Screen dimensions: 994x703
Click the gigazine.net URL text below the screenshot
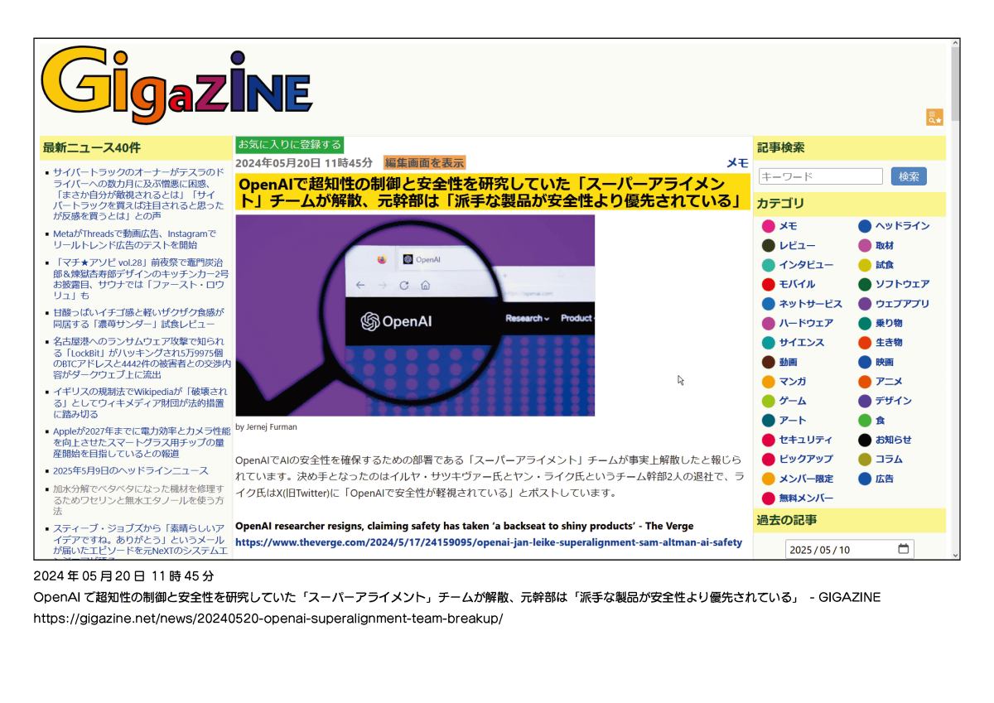click(268, 619)
